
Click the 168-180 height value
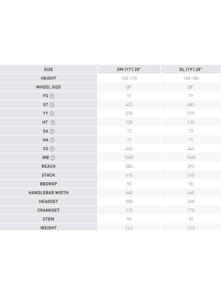(191, 78)
